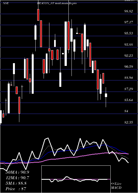Click the 12MA : 90.7 readout

pos(17,178)
